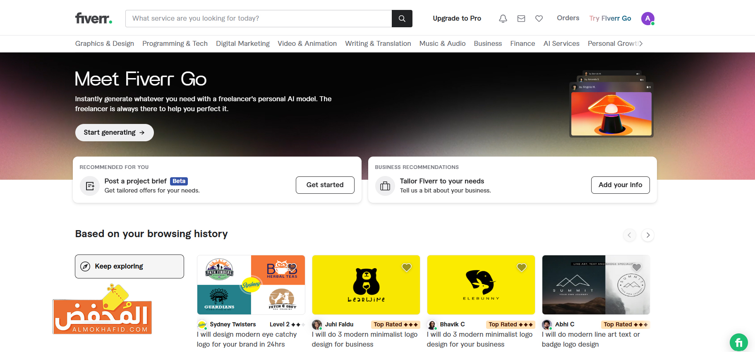Click the briefcase business icon
Screen dimensions: 755x352
tap(385, 186)
